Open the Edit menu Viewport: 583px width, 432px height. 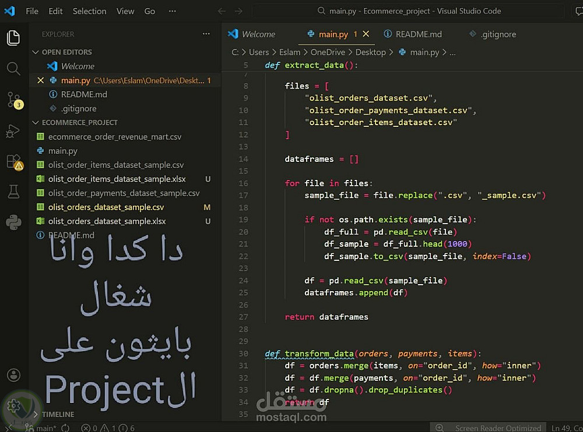tap(55, 11)
